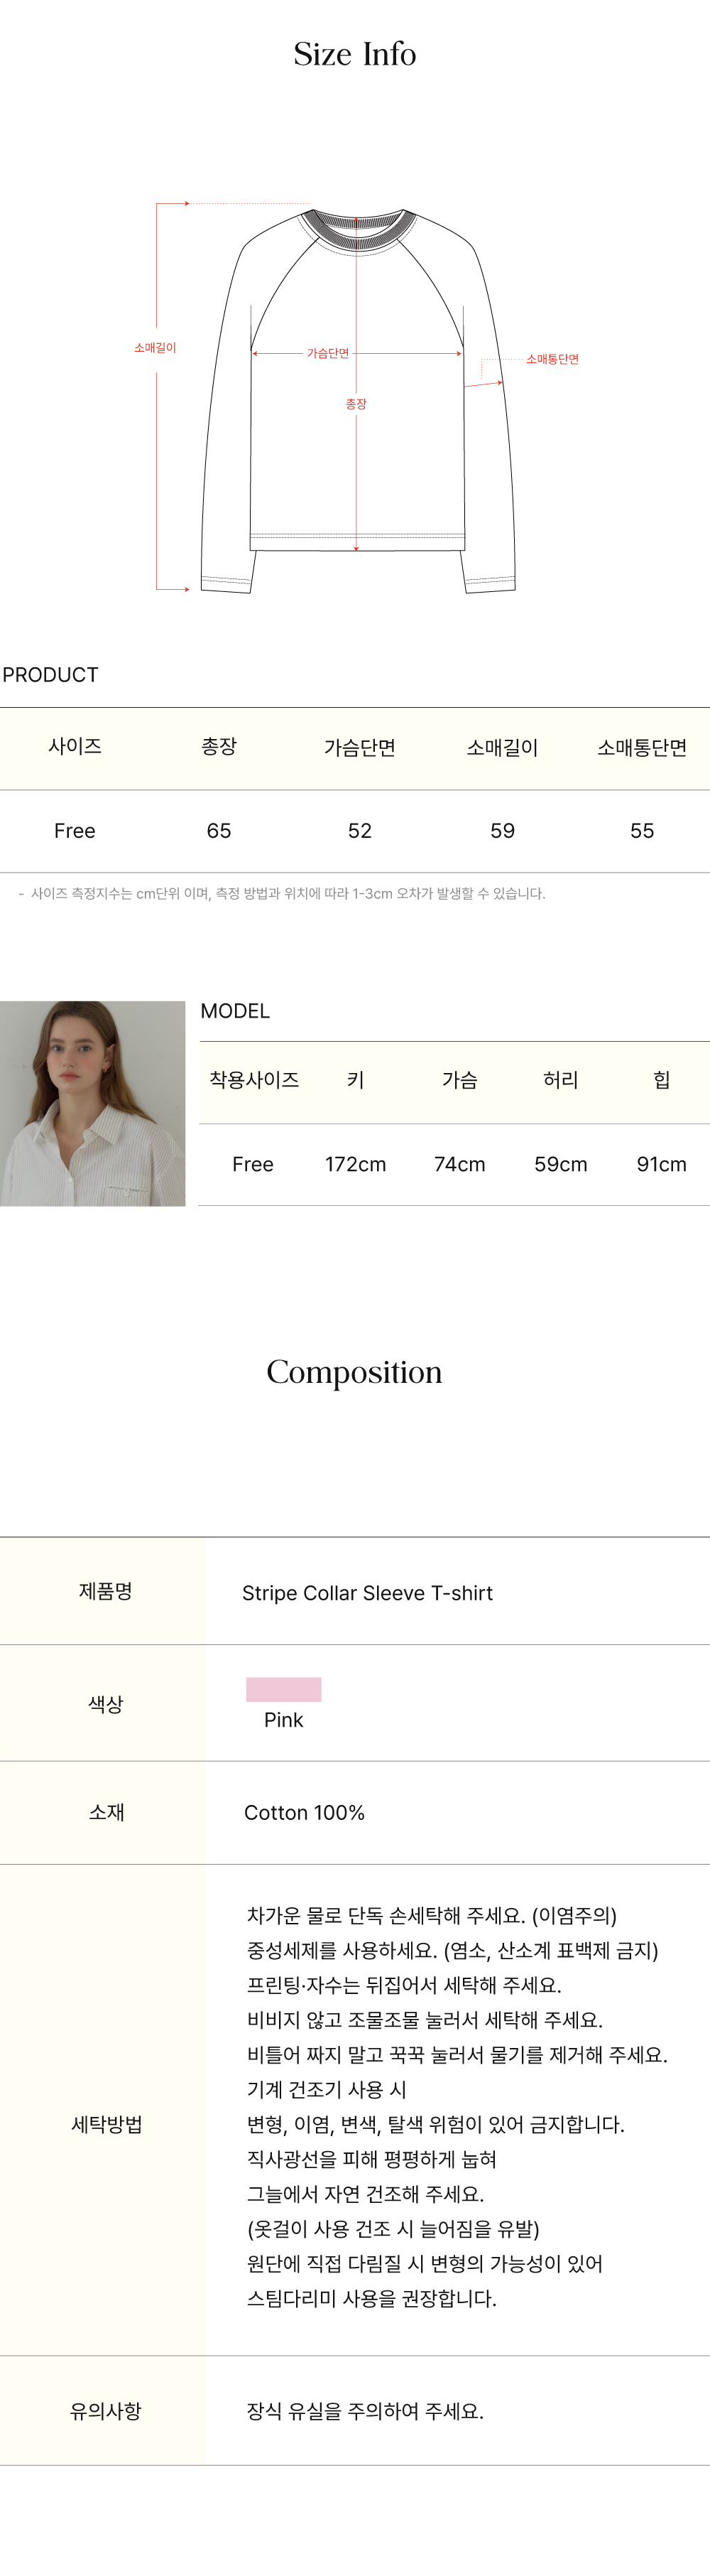Screen dimensions: 710x2576
Task: Click the Composition heading
Action: click(354, 1372)
